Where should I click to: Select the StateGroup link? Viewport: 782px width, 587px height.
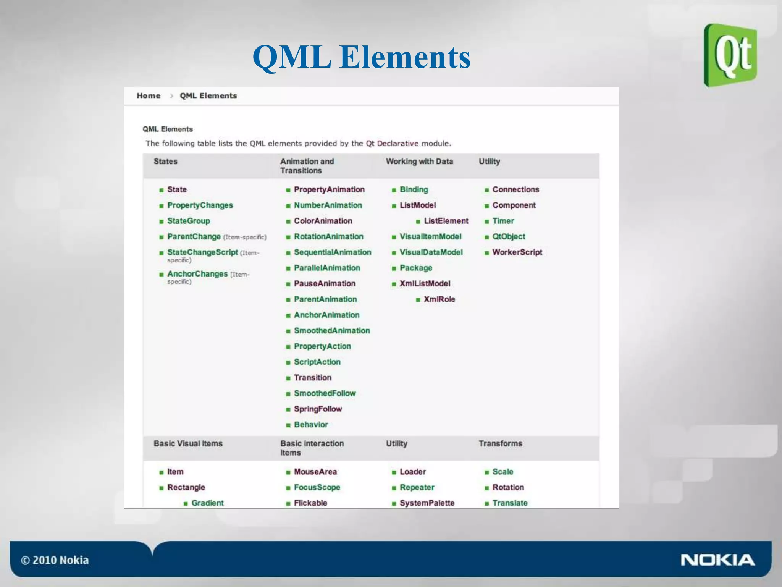189,221
